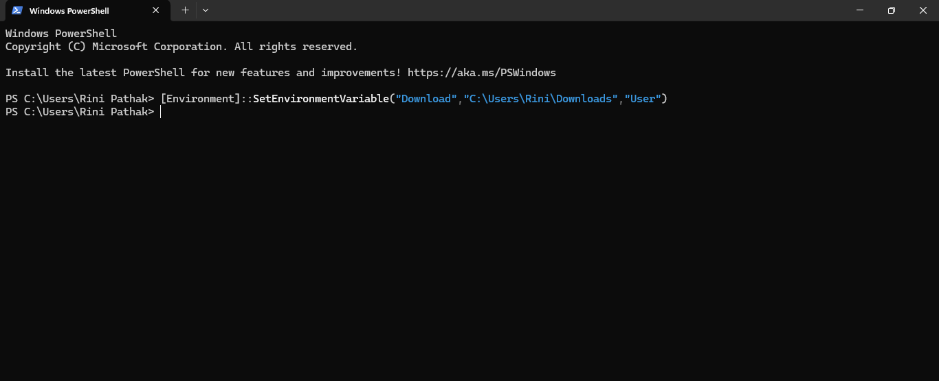Screen dimensions: 939x381
Task: Click the "C:\Users\Rini\Downloads" path string
Action: (x=541, y=99)
